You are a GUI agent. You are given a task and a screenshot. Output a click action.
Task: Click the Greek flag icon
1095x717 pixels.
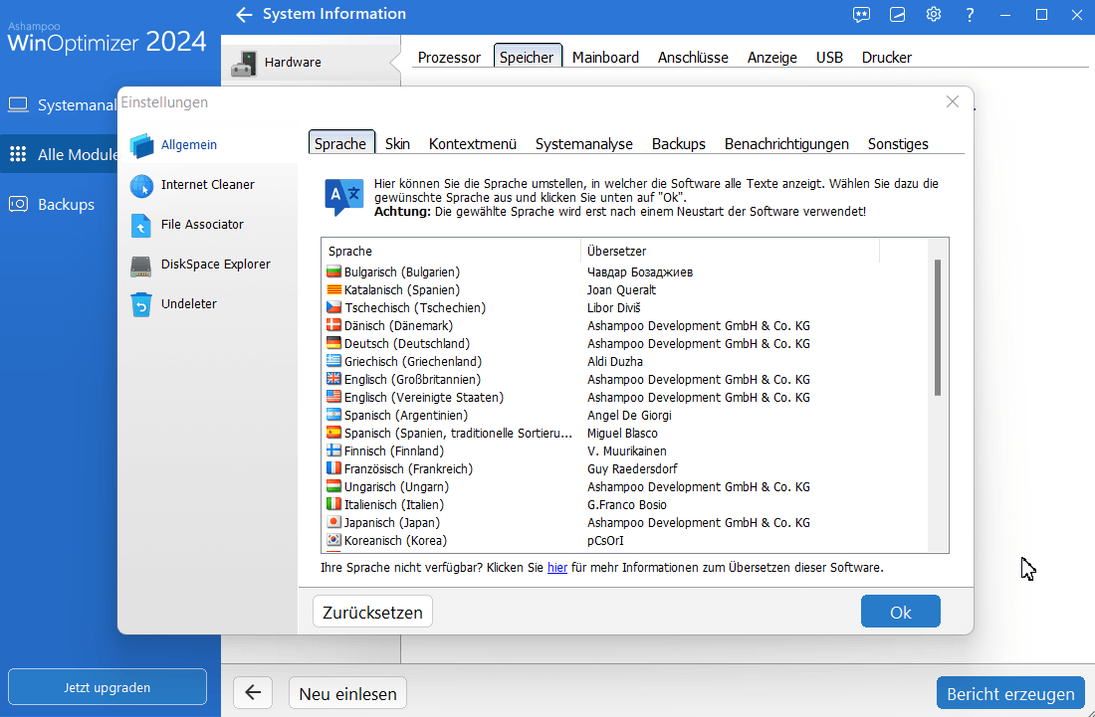pyautogui.click(x=333, y=361)
